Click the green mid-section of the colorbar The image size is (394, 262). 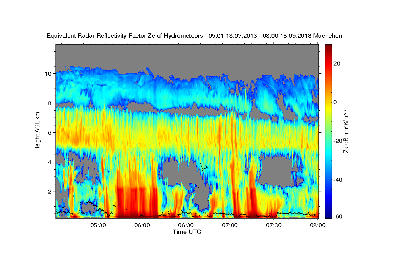[x=328, y=131]
